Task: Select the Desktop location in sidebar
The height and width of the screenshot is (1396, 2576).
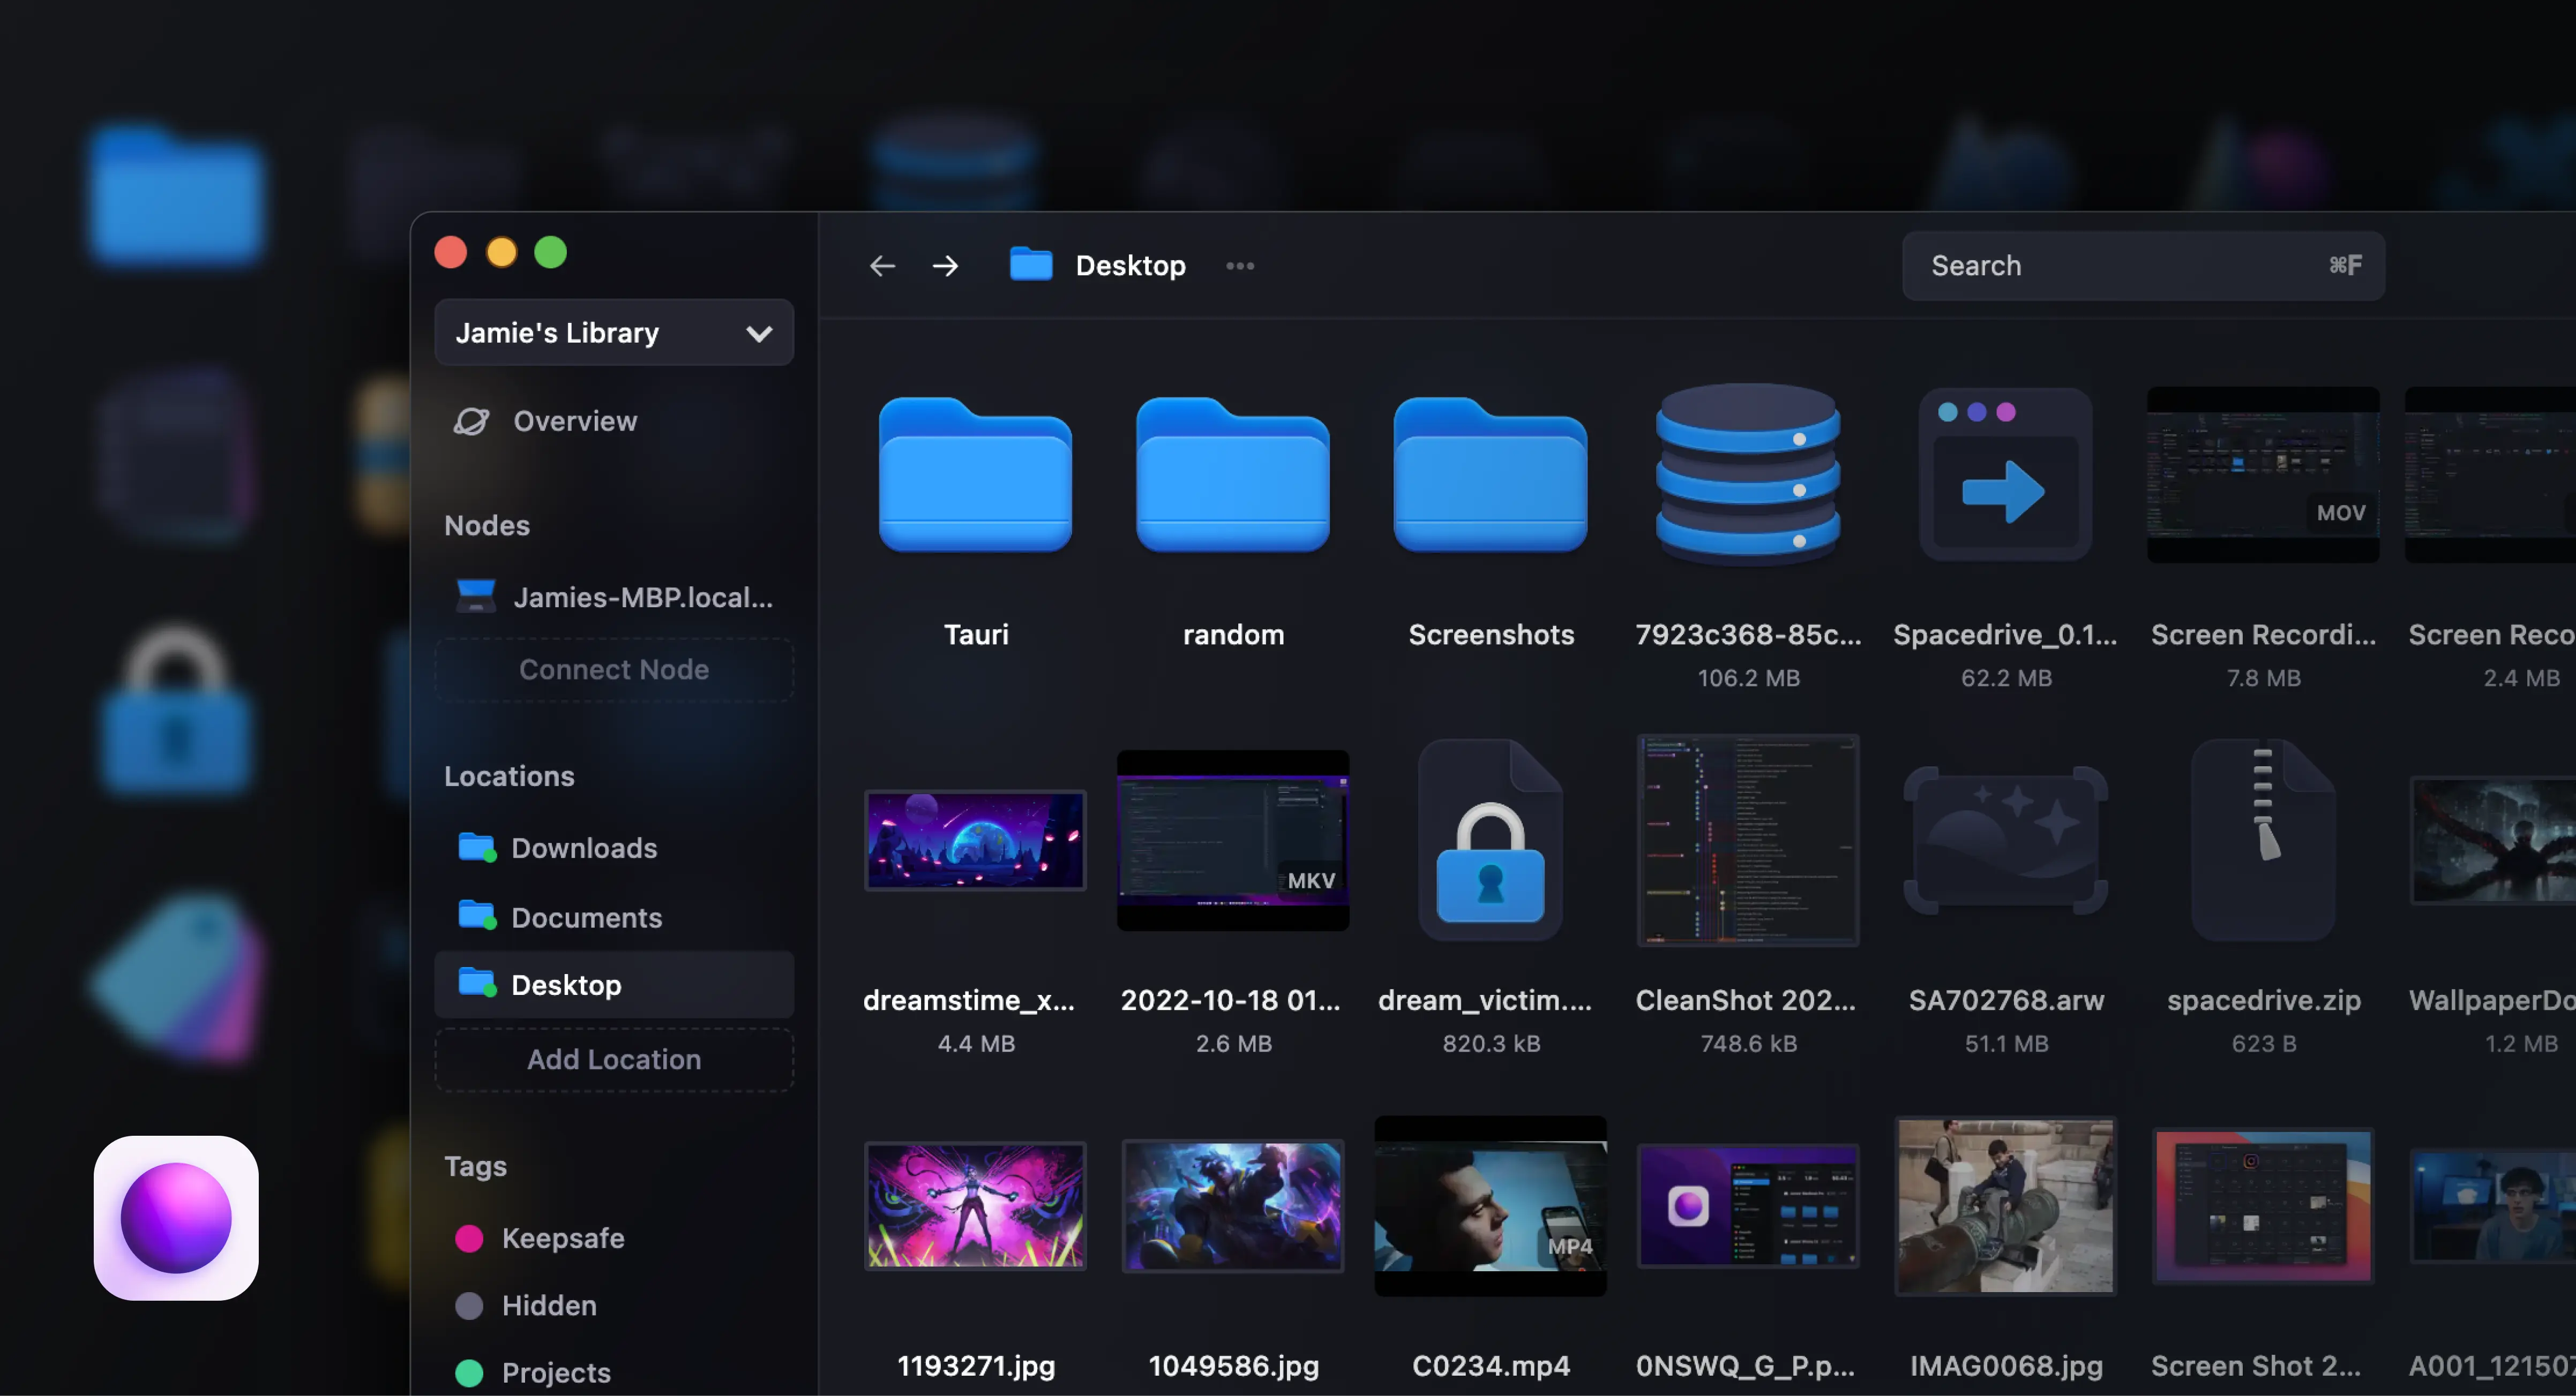Action: pos(566,985)
